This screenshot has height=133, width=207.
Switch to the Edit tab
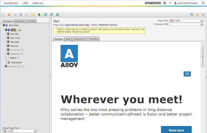pos(68,39)
